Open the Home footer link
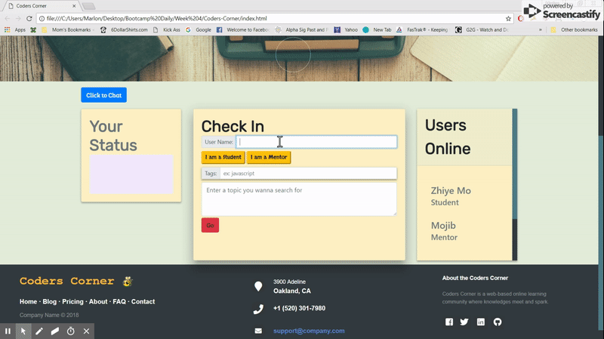The height and width of the screenshot is (339, 604). (28, 302)
